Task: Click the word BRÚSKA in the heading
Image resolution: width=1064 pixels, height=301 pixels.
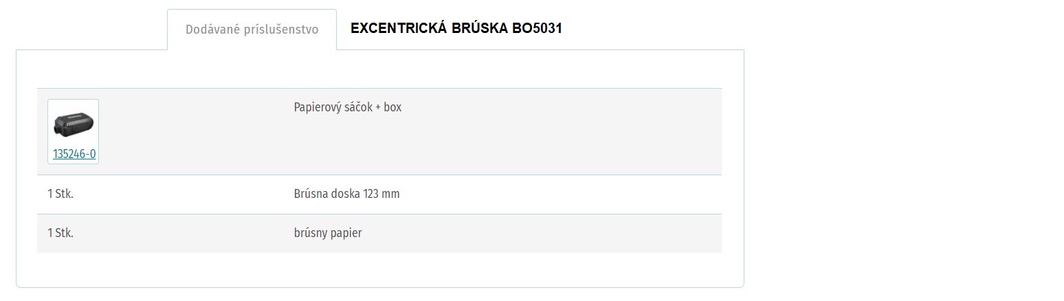Action: point(480,28)
